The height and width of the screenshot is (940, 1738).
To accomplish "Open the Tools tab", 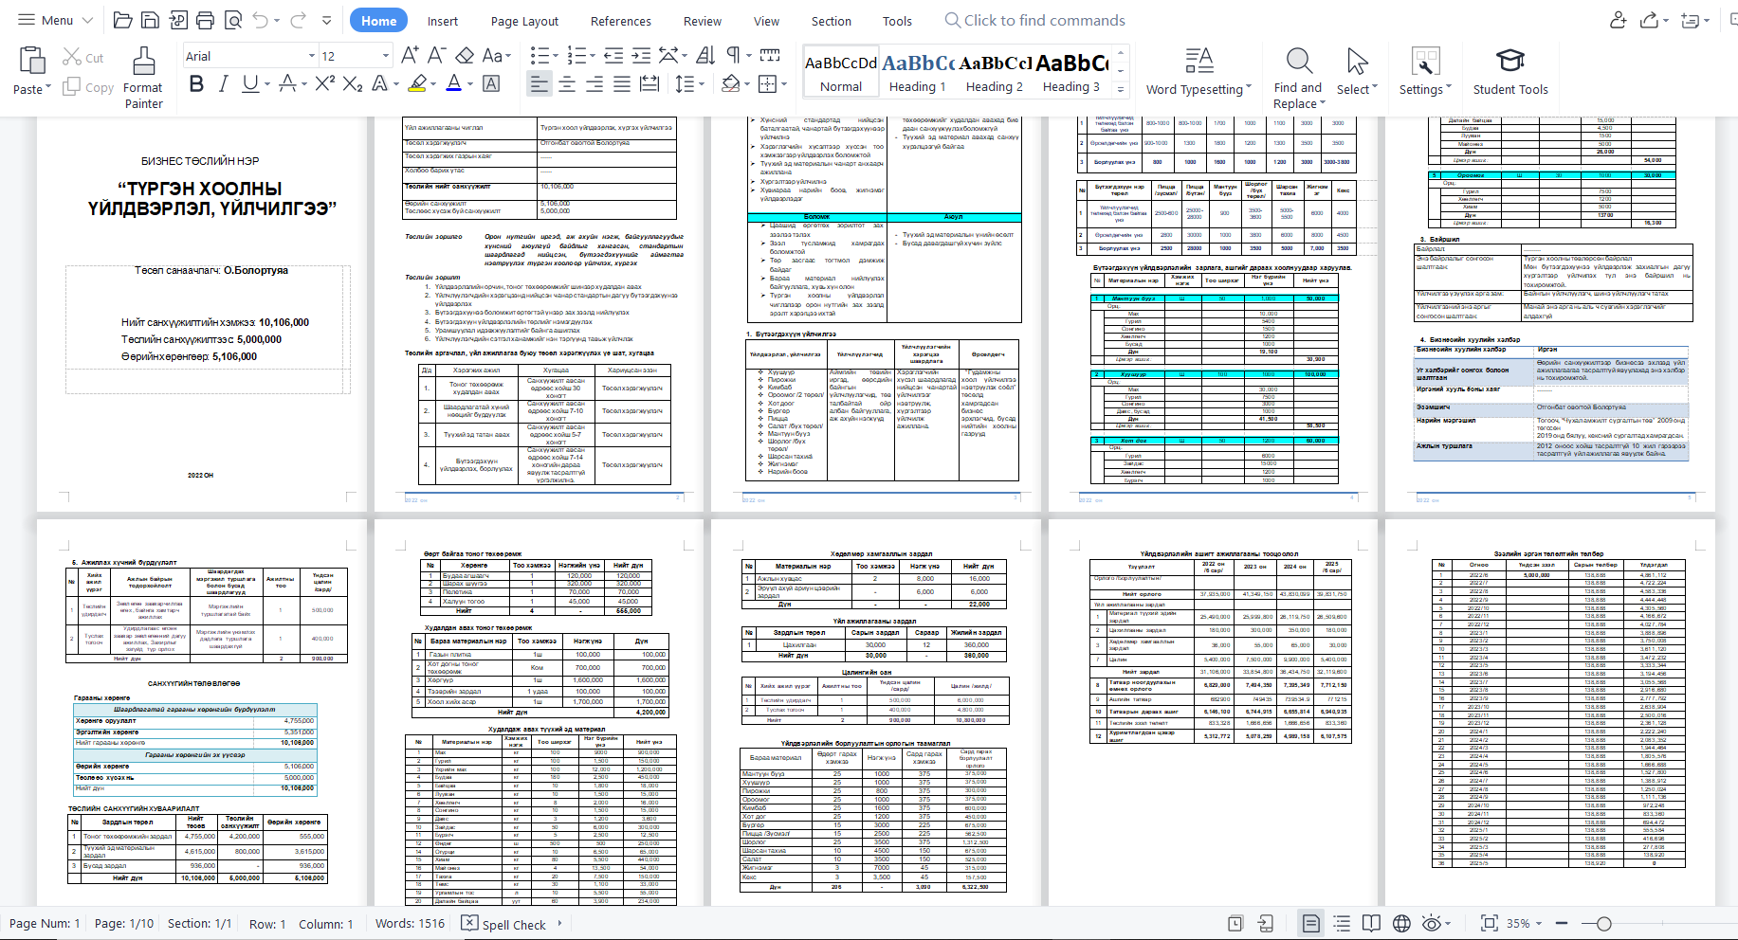I will [x=897, y=21].
